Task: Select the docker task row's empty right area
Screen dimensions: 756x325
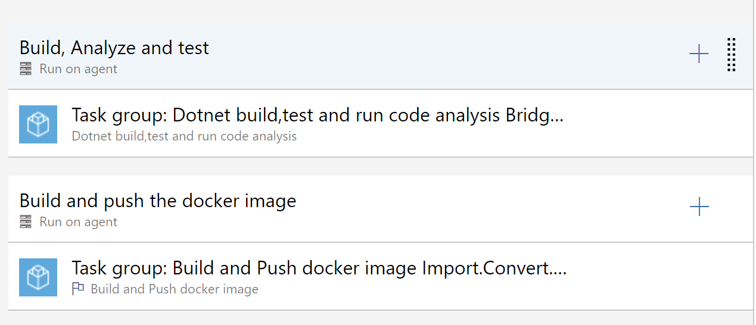Action: 655,277
